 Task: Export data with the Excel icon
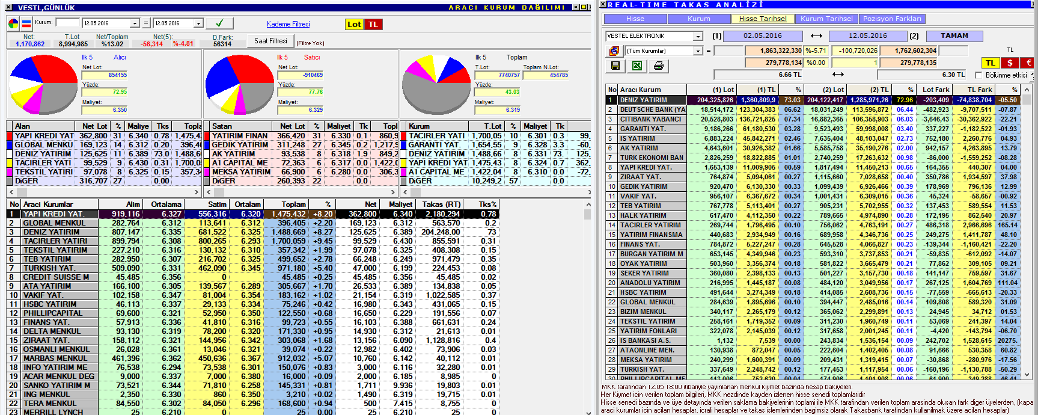pyautogui.click(x=637, y=66)
